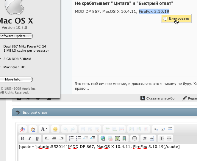
Task: Insert a bulleted list
Action: pyautogui.click(x=79, y=138)
